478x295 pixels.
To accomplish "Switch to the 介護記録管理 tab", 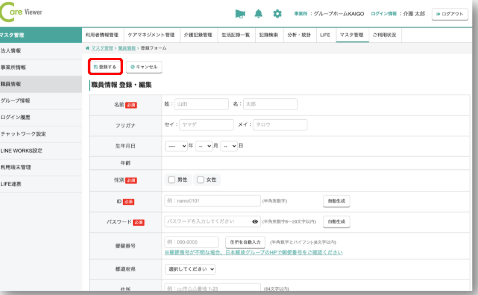I will coord(198,35).
